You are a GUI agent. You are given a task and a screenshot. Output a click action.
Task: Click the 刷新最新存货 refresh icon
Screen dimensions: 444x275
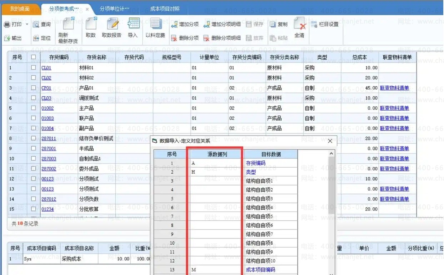coord(68,25)
